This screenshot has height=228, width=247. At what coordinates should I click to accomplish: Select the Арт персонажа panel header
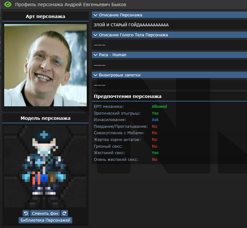pyautogui.click(x=45, y=17)
